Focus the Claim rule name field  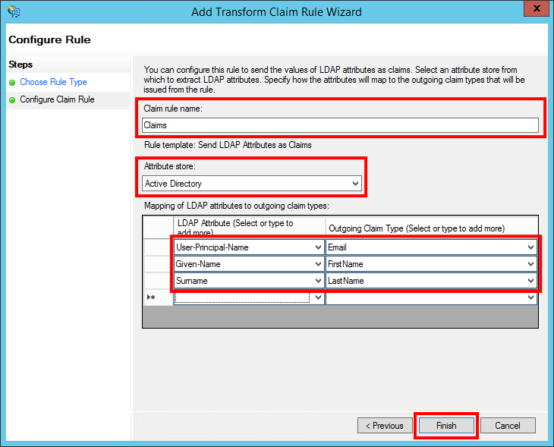point(340,125)
